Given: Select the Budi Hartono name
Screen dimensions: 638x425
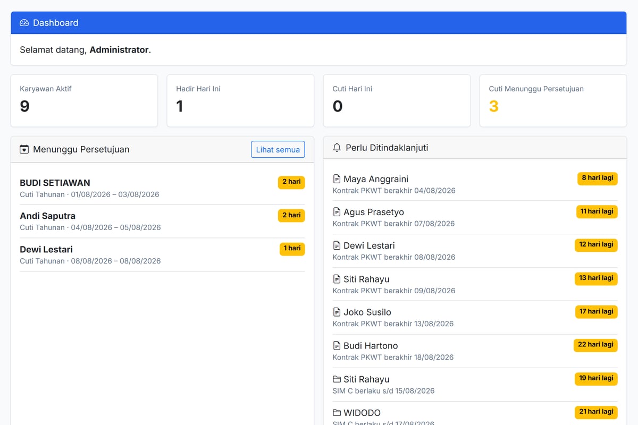Looking at the screenshot, I should pyautogui.click(x=371, y=346).
